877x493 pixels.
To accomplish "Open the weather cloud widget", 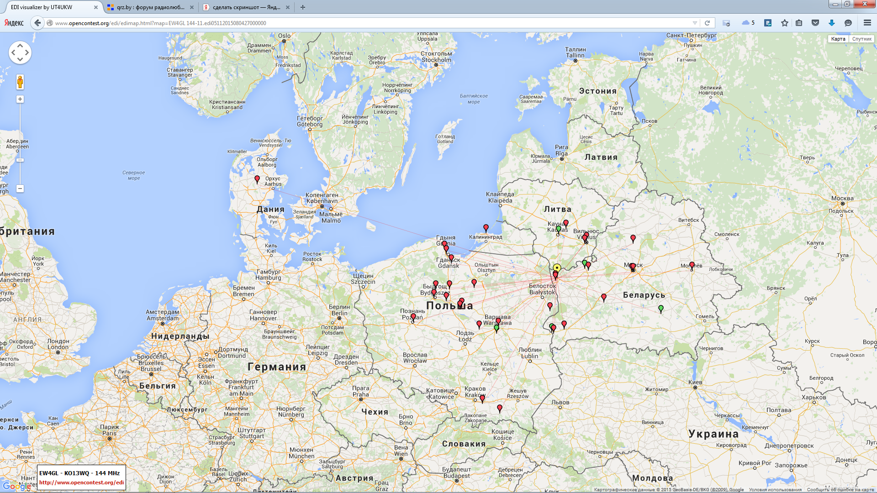I will pyautogui.click(x=748, y=23).
